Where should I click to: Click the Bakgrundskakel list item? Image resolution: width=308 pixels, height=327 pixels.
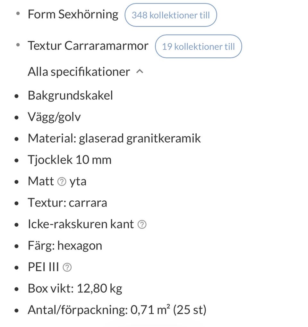click(70, 96)
